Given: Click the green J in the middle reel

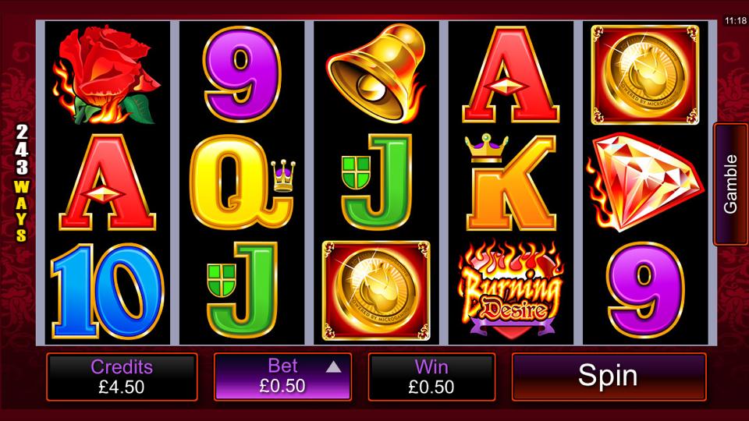Looking at the screenshot, I should 376,182.
